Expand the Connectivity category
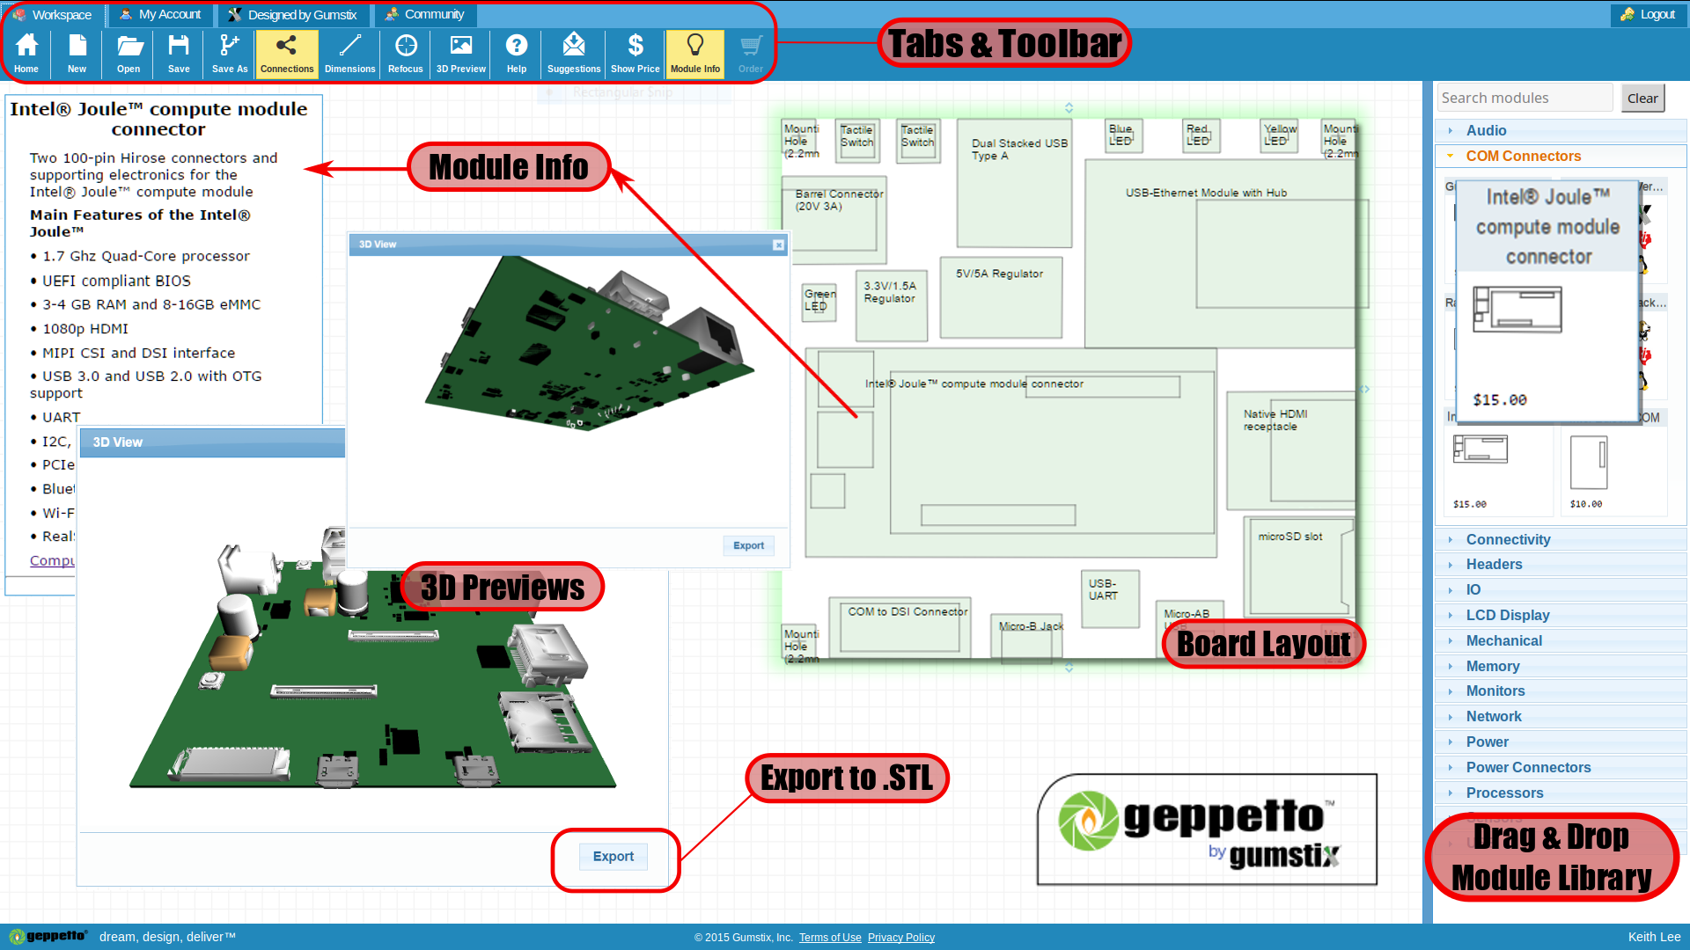The width and height of the screenshot is (1690, 950). (x=1560, y=539)
